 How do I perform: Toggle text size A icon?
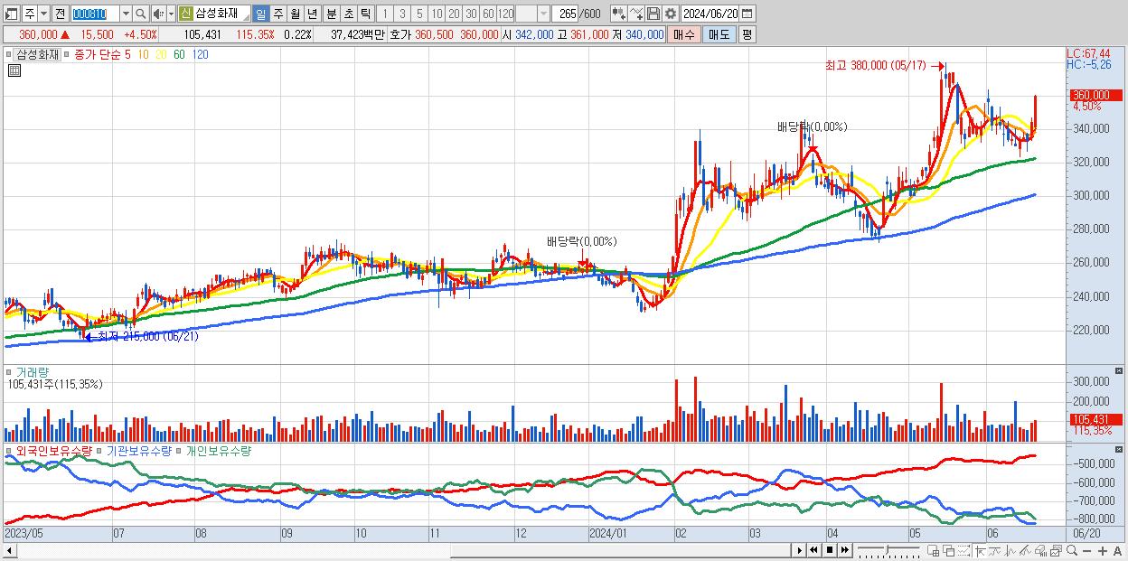[1118, 551]
